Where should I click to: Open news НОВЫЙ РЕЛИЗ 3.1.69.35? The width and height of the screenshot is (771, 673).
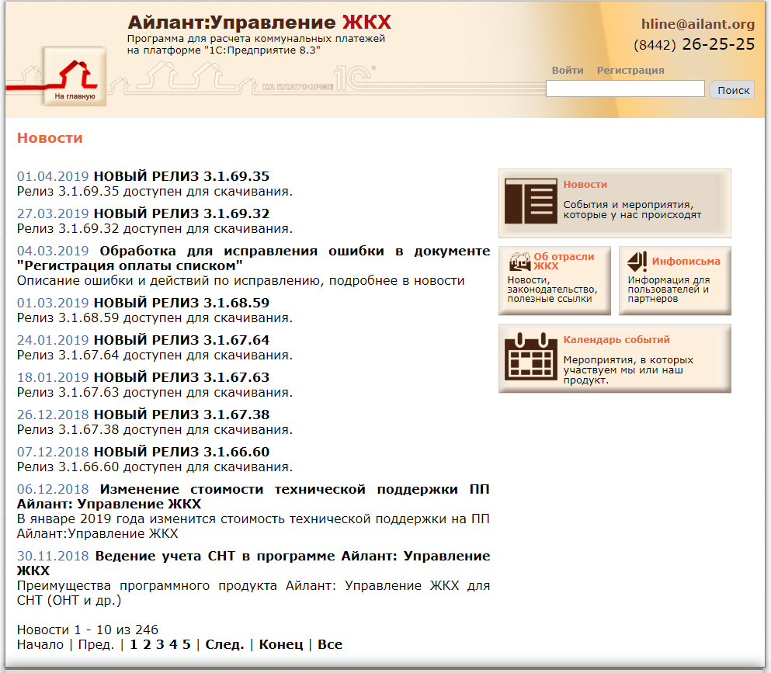182,176
